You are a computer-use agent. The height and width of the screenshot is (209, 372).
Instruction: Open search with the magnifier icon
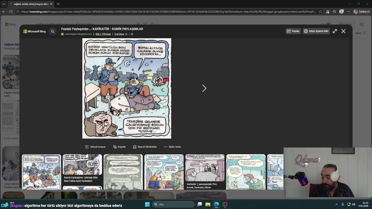53,31
